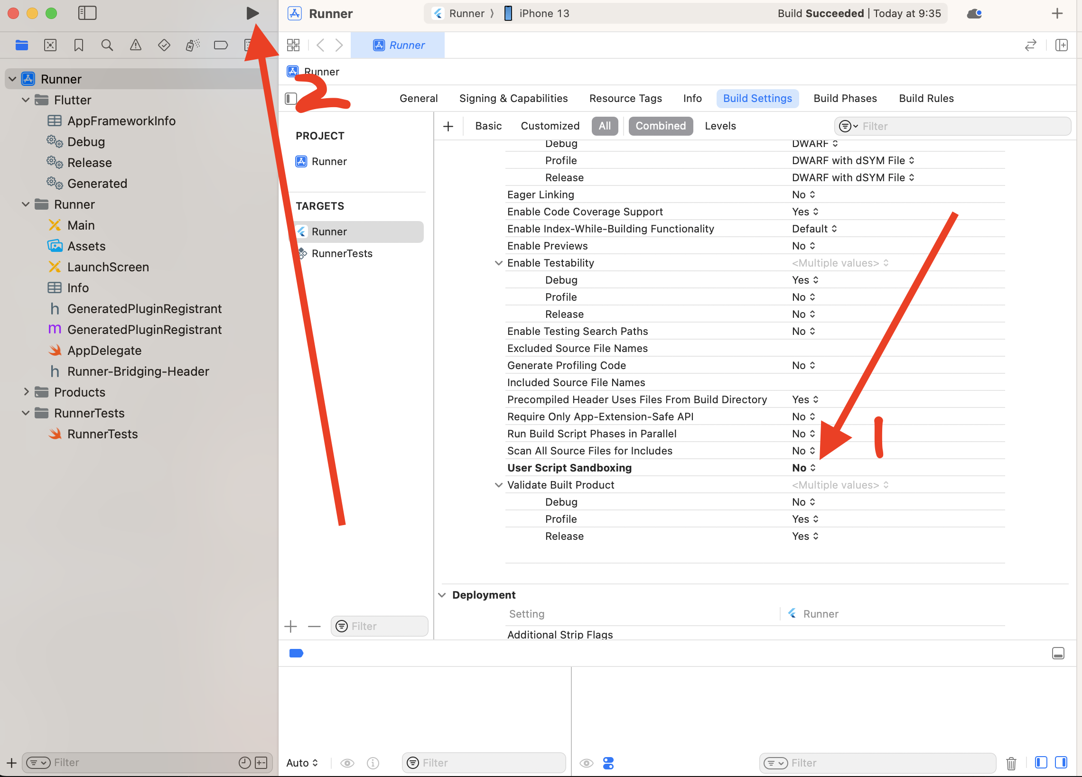This screenshot has height=777, width=1082.
Task: Collapse the RunnerTests group
Action: [26, 413]
